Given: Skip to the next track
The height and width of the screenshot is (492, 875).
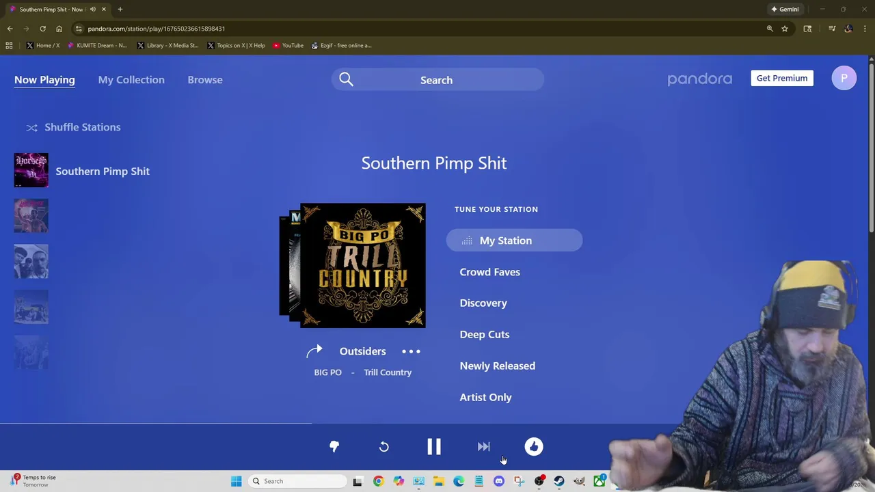Looking at the screenshot, I should click(x=483, y=446).
